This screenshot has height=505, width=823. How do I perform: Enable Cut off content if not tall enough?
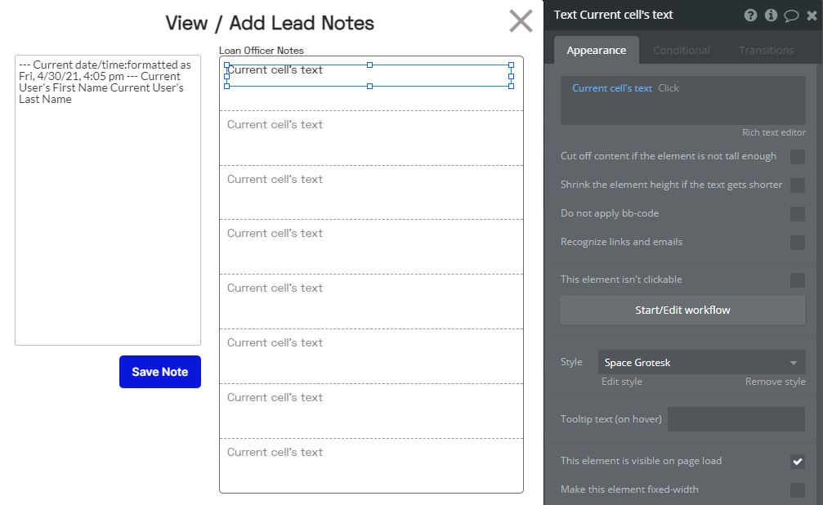(x=798, y=156)
